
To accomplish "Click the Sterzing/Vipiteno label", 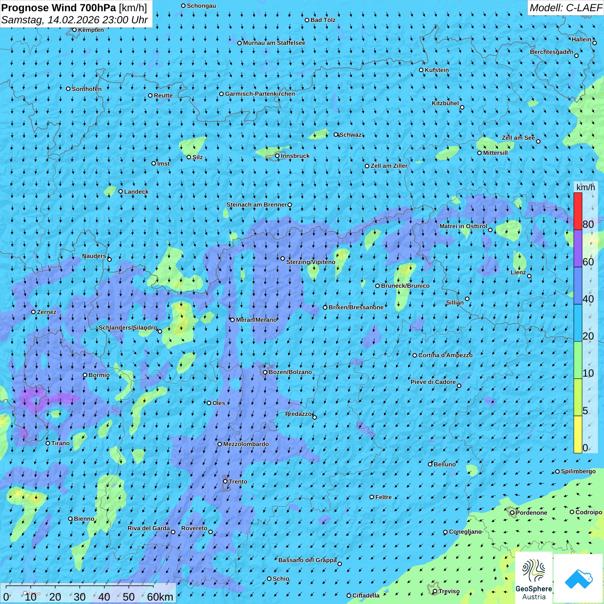I will (311, 262).
